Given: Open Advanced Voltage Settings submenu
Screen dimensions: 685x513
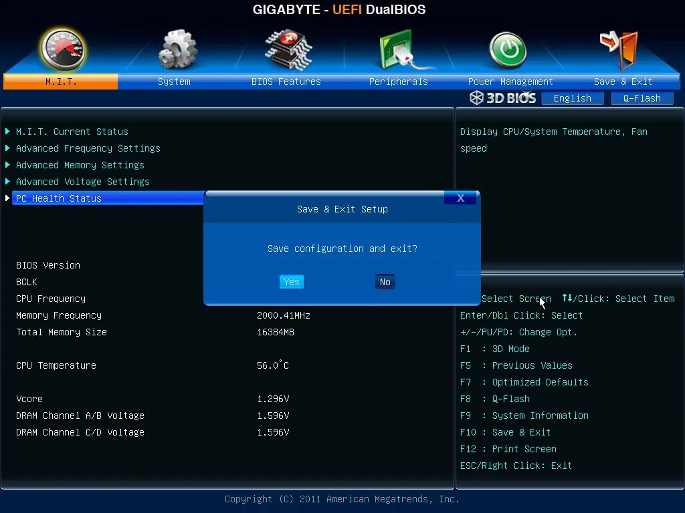Looking at the screenshot, I should click(82, 182).
